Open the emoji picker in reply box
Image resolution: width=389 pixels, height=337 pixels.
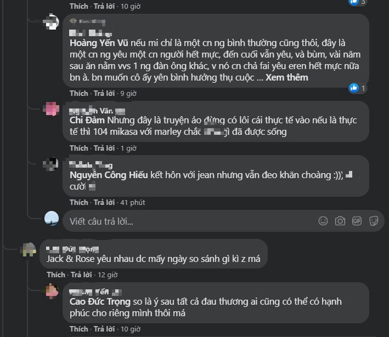[x=324, y=221]
